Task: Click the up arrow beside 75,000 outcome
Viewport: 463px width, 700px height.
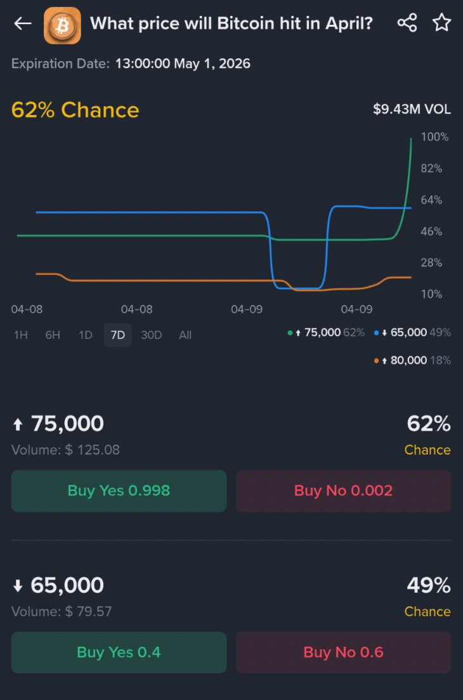Action: point(18,424)
